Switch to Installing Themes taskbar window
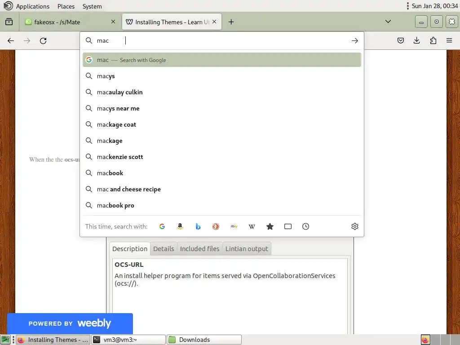The height and width of the screenshot is (345, 460). click(53, 340)
